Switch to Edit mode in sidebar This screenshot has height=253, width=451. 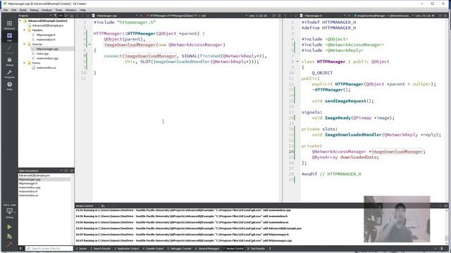point(9,37)
